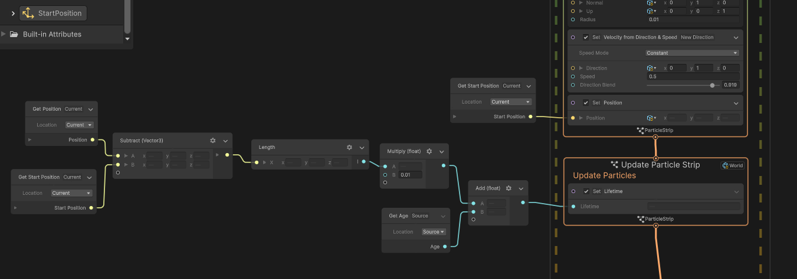Click the Speed value field showing 0.5

click(693, 77)
